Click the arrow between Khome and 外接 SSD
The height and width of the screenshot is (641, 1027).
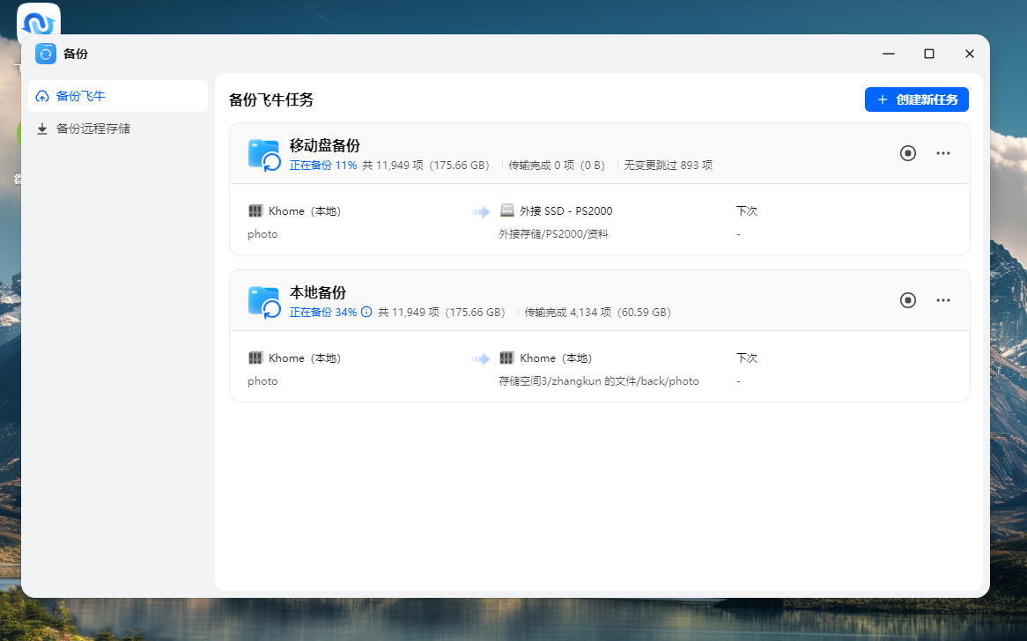(480, 211)
